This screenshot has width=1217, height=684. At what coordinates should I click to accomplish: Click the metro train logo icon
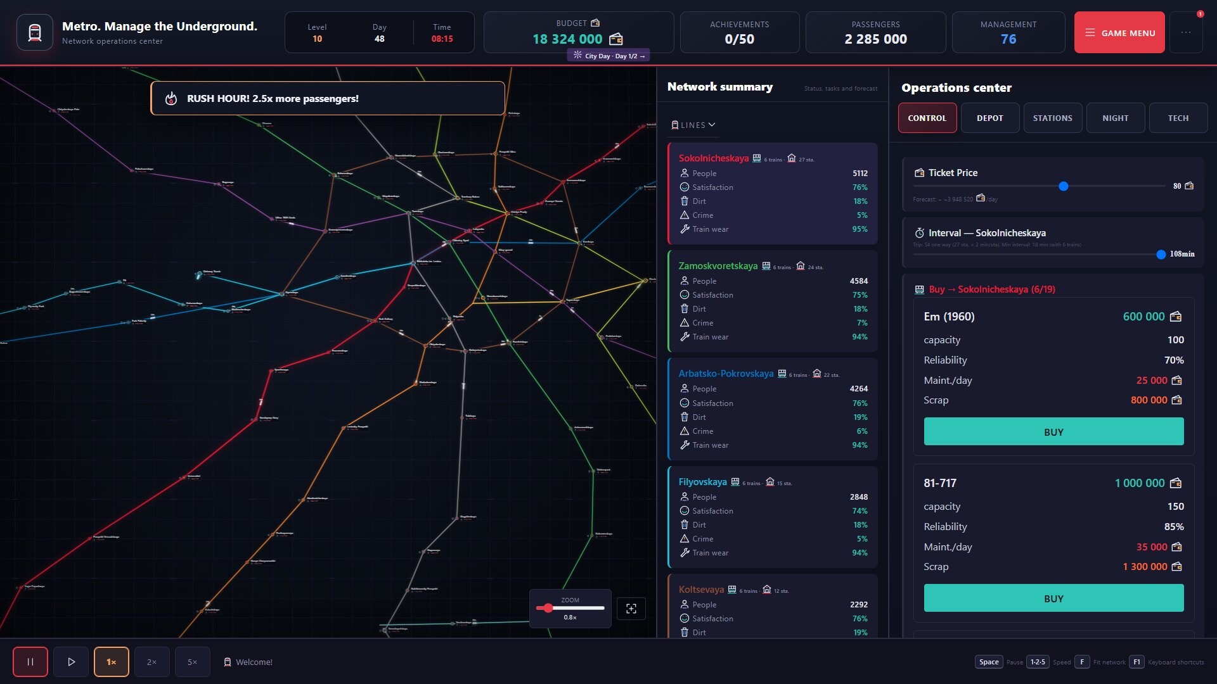pos(35,32)
